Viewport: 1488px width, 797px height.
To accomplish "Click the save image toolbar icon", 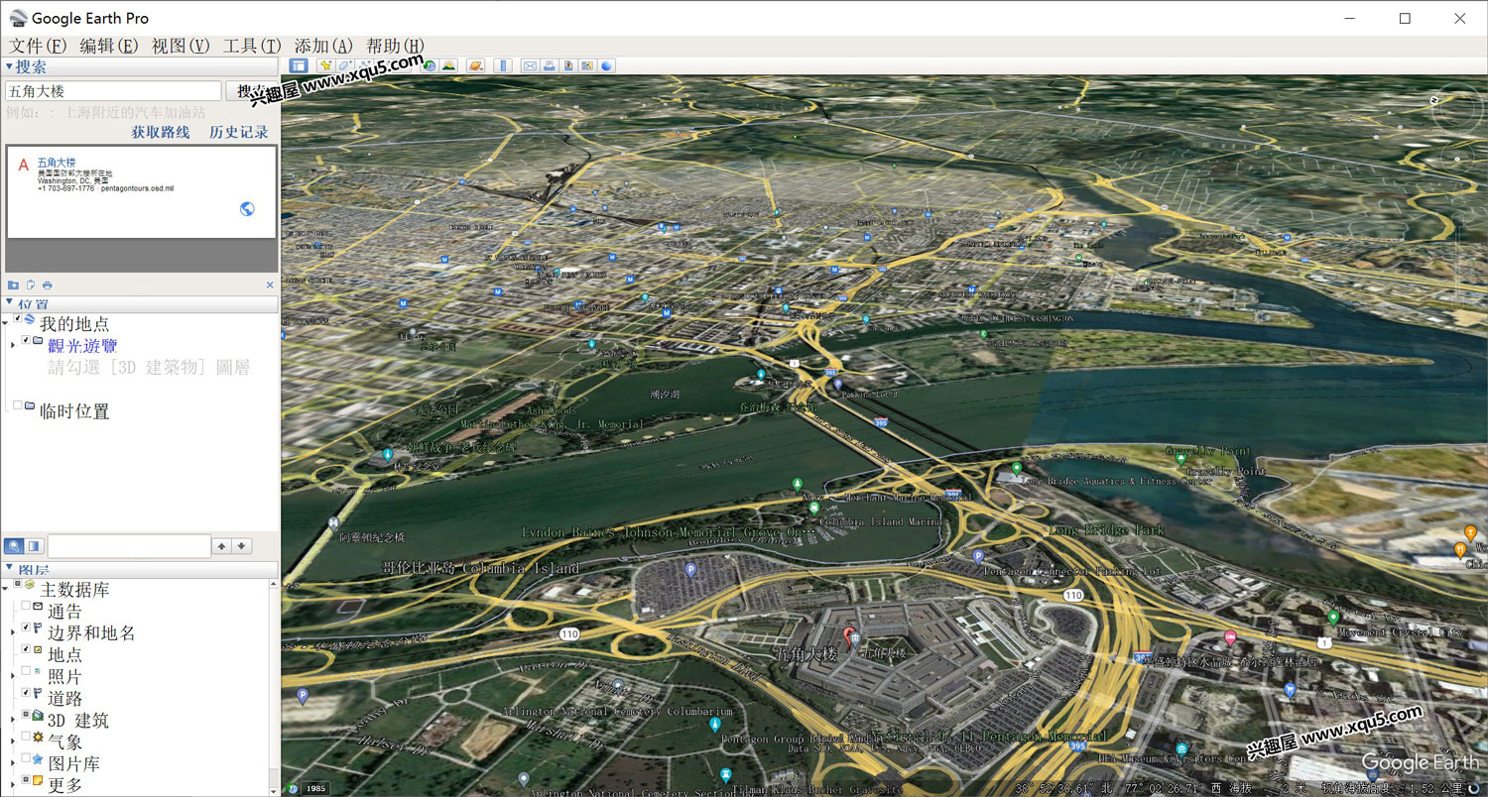I will (x=568, y=65).
